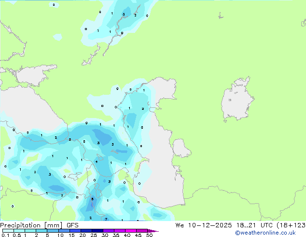Pick the 25–30 mm navy legend swatch

point(97,231)
